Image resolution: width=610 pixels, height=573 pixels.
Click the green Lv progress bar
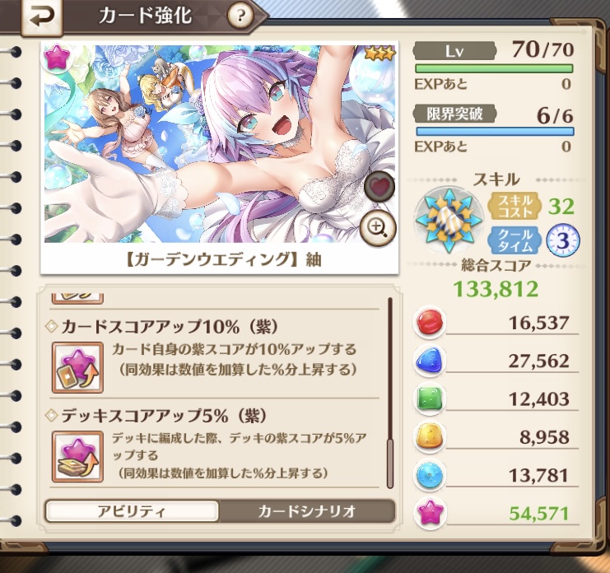point(494,69)
